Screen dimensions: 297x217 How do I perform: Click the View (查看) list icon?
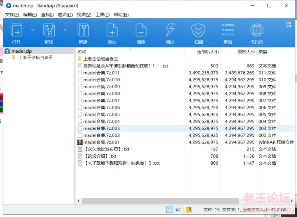[x=228, y=30]
